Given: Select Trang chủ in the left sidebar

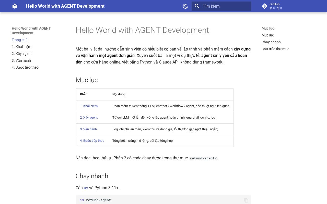Looking at the screenshot, I should [20, 40].
